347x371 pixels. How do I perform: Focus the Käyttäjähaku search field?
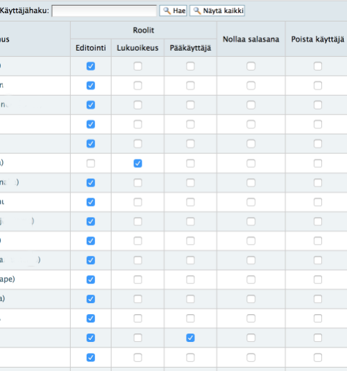pyautogui.click(x=104, y=11)
